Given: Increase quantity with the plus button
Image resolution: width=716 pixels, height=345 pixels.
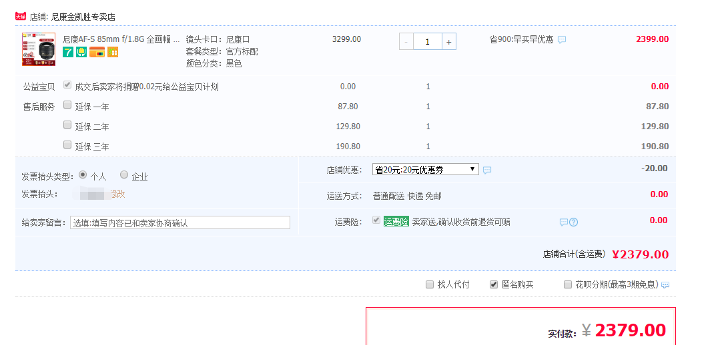Looking at the screenshot, I should (449, 41).
